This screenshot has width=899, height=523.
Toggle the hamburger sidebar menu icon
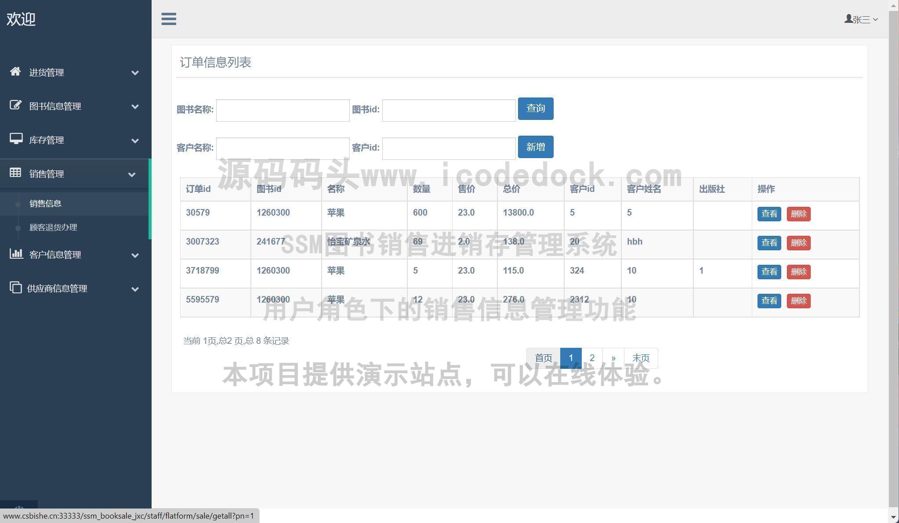pyautogui.click(x=169, y=19)
